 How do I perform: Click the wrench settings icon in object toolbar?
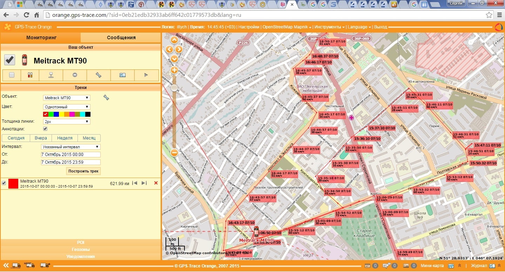pos(99,75)
